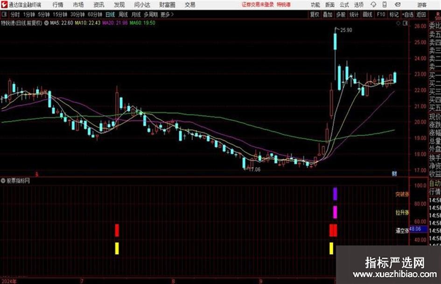The image size is (441, 284).
Task: Click the 多股 multi-stock button
Action: (341, 14)
